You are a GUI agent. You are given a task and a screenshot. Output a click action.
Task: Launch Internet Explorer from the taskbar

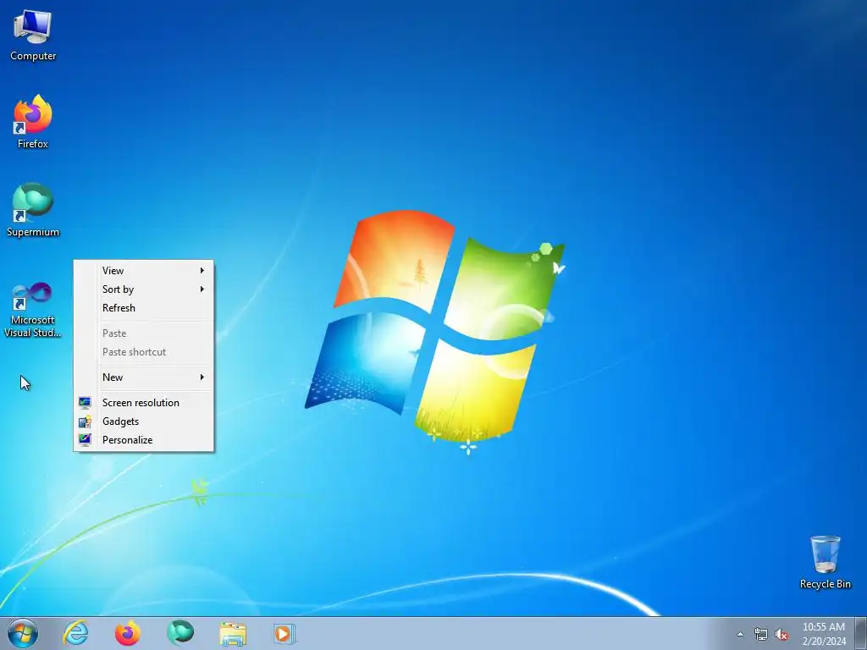(x=75, y=633)
